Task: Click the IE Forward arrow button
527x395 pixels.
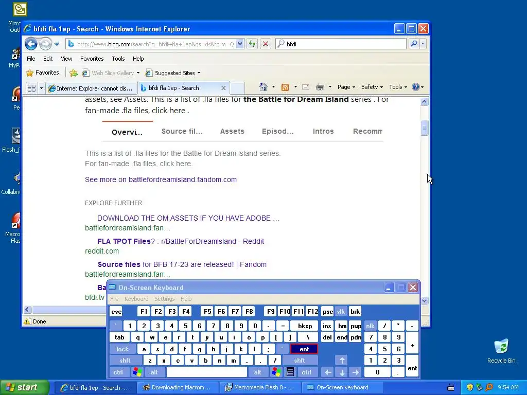Action: click(x=45, y=44)
